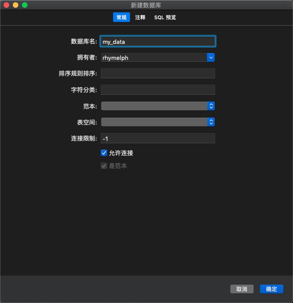Screen dimensions: 293x303
Task: Open the 范本 dropdown
Action: [157, 106]
